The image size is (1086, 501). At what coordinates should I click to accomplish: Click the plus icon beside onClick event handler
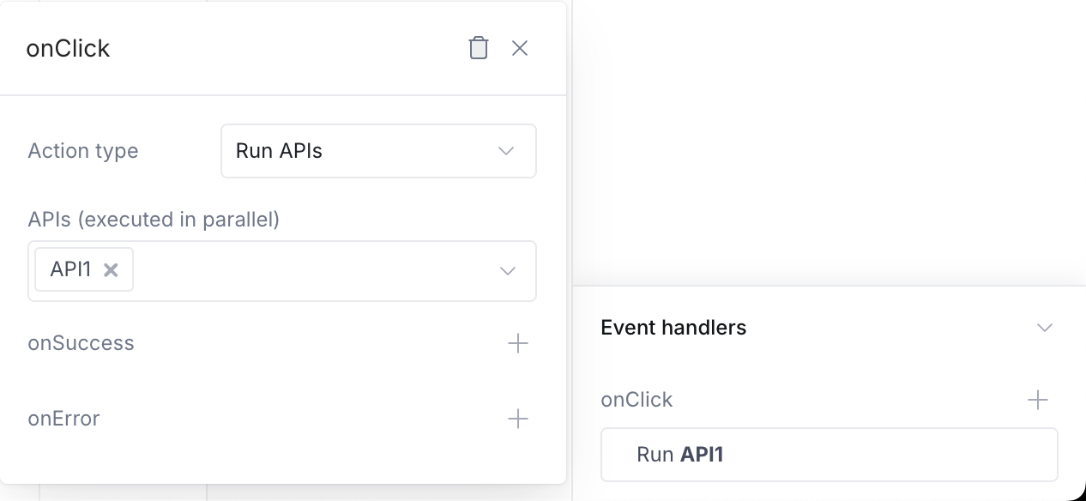point(1038,399)
